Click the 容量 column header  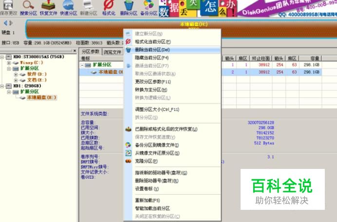coord(310,58)
